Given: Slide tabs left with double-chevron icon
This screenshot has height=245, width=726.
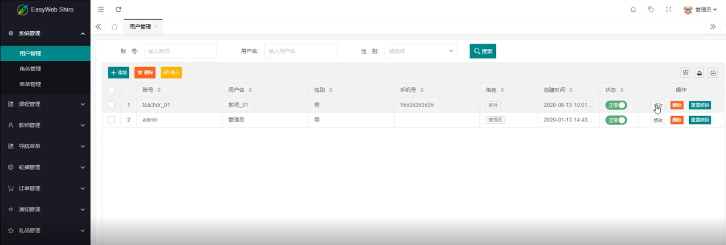Looking at the screenshot, I should tap(98, 27).
